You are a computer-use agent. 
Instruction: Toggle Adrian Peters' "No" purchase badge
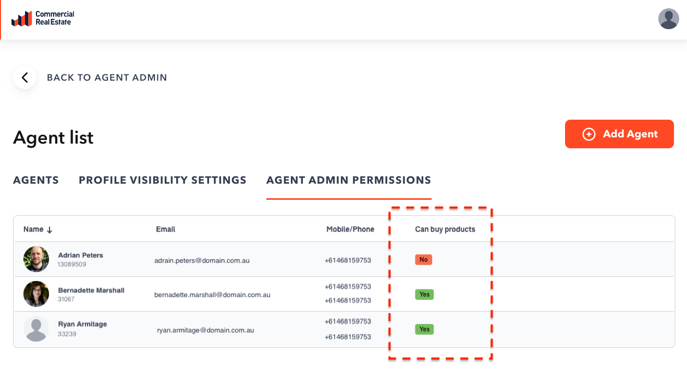[423, 260]
